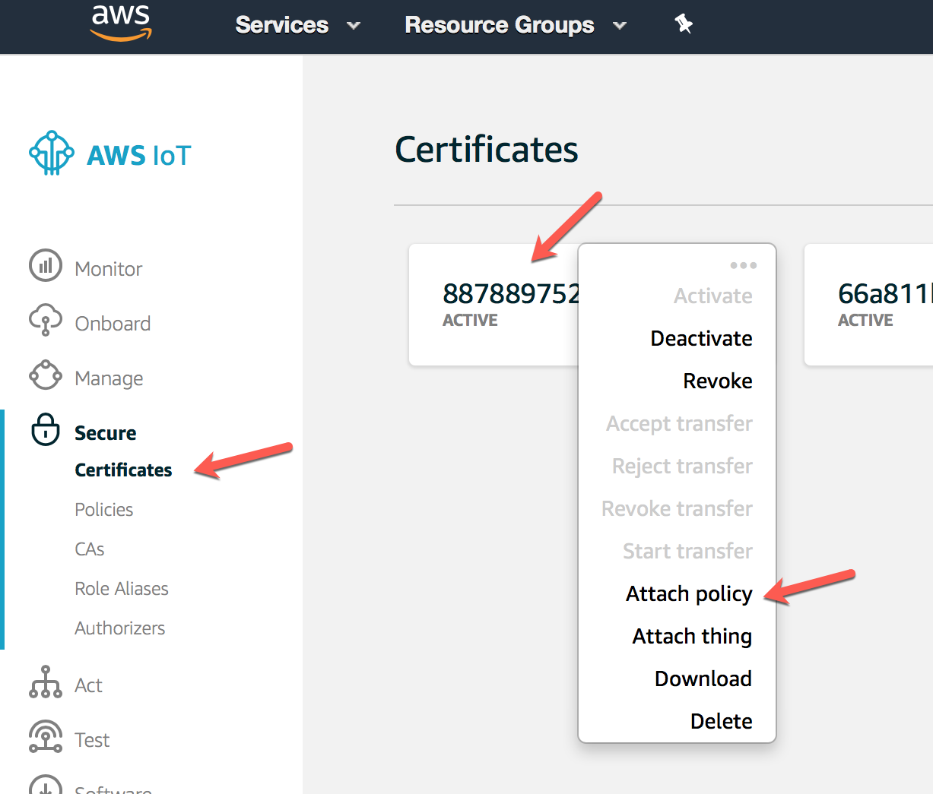Click the disabled Revoke transfer option

tap(677, 508)
